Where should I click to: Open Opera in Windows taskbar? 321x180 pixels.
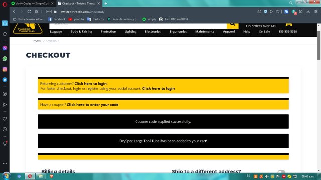[30, 176]
